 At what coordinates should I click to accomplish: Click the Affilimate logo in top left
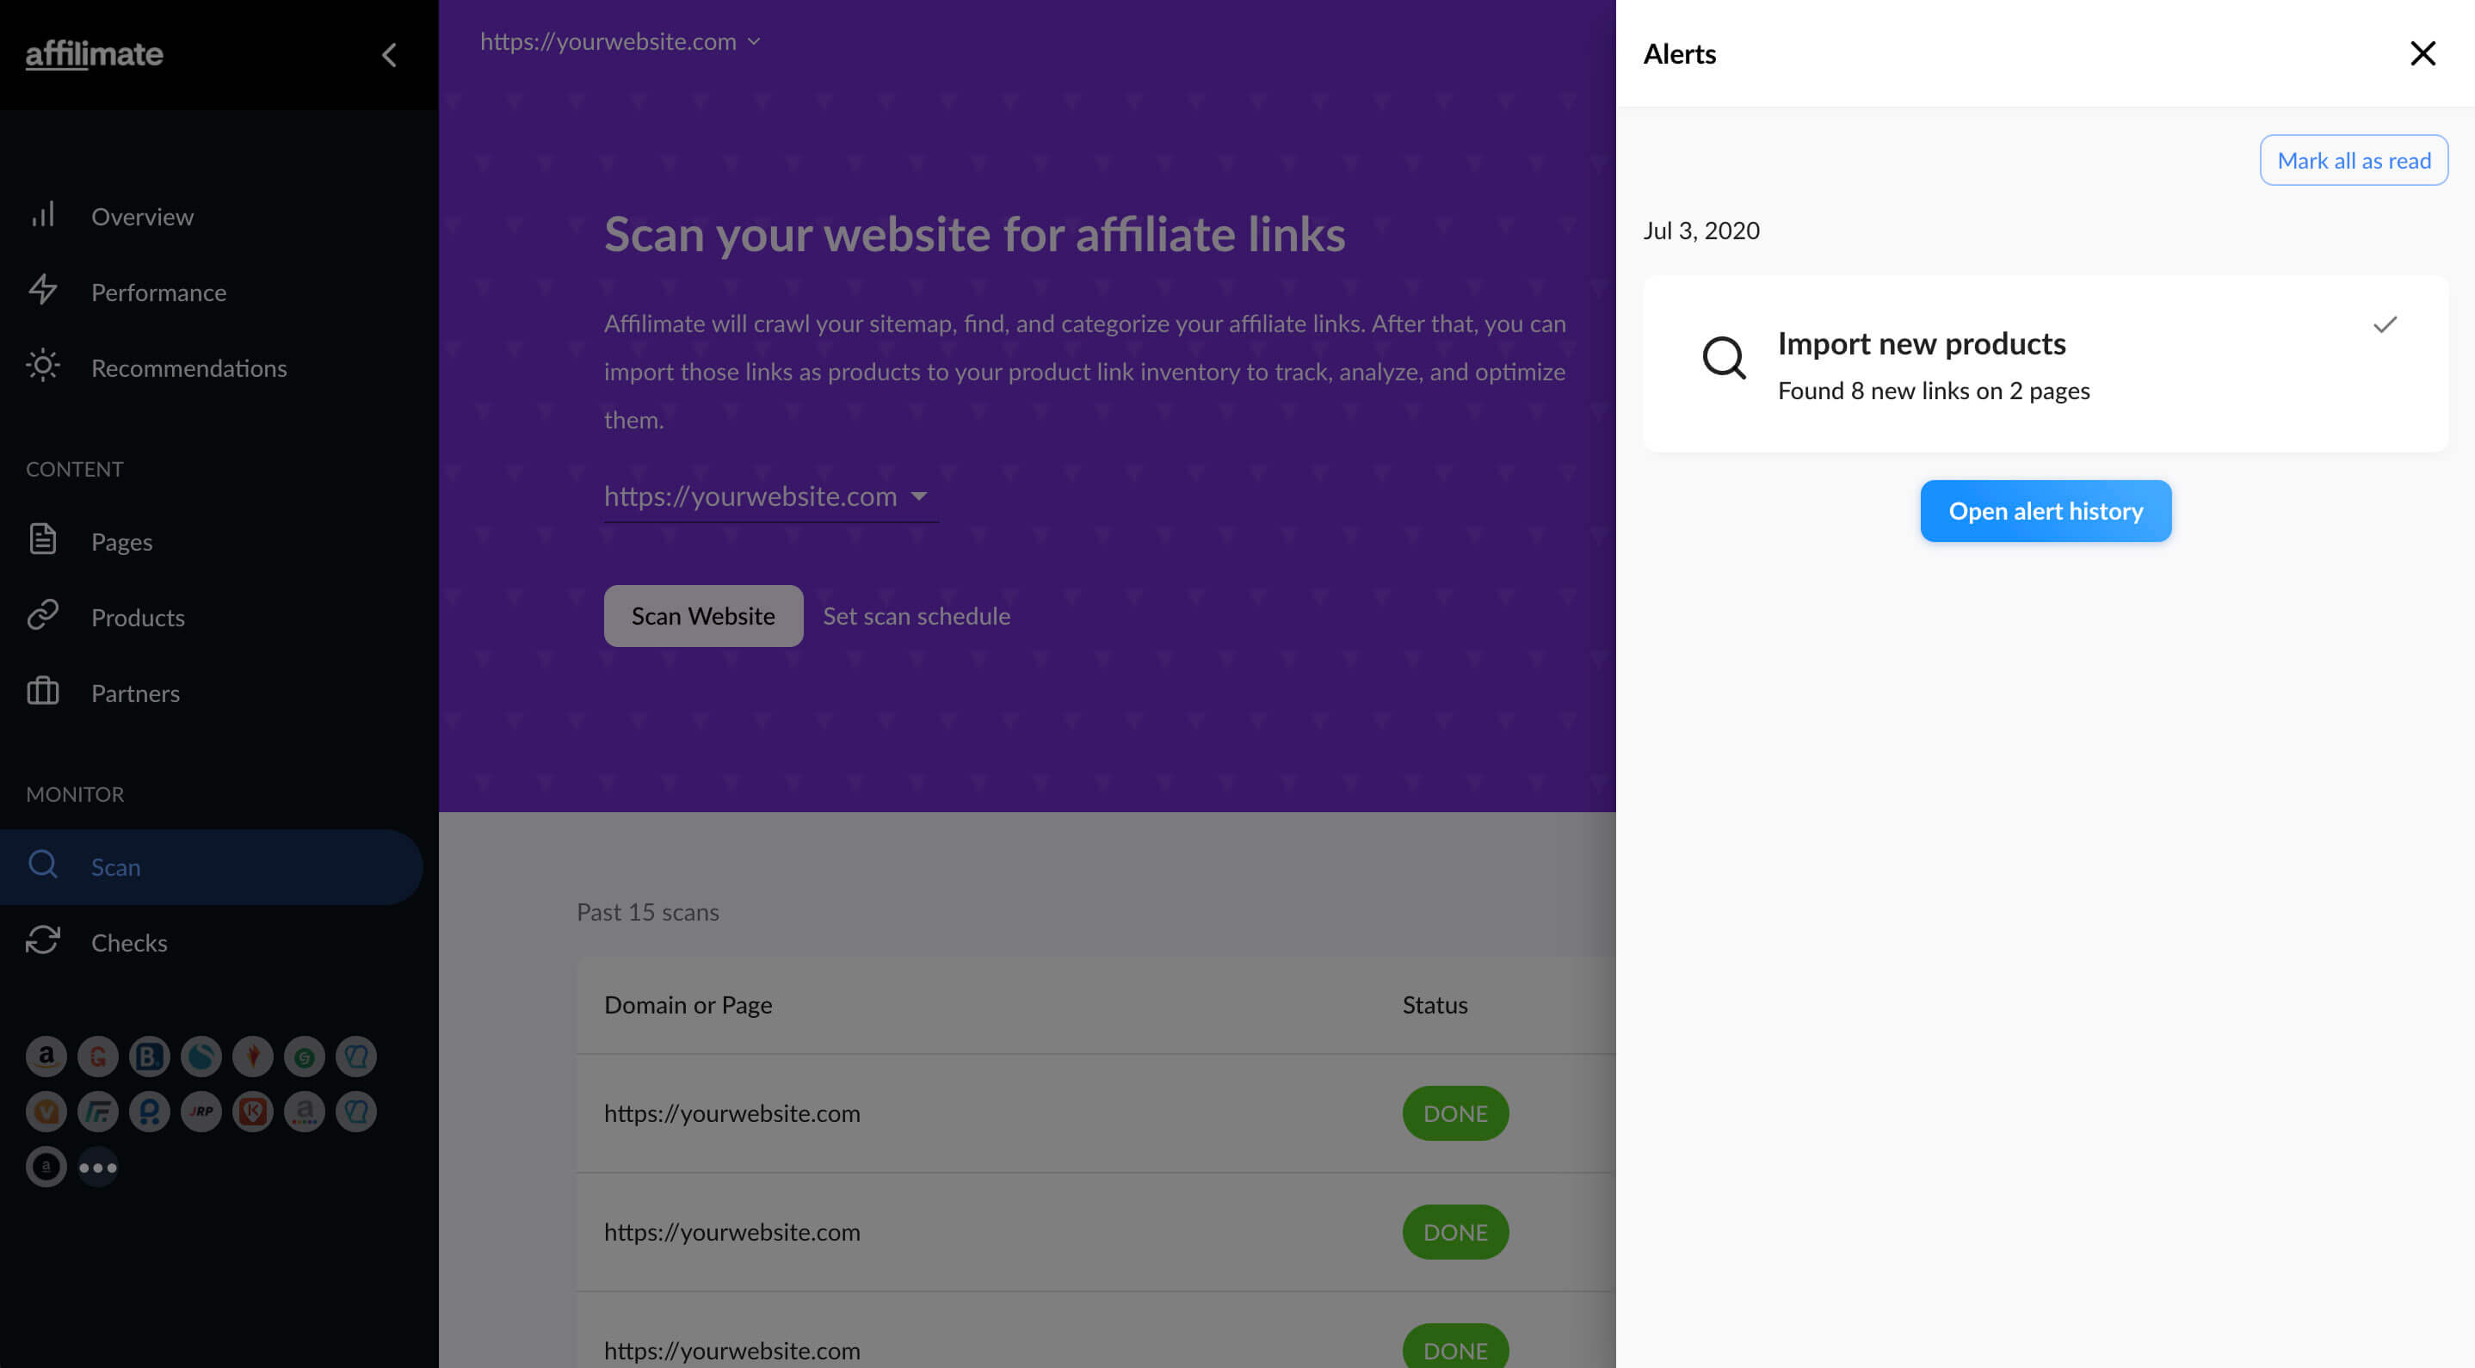tap(93, 54)
